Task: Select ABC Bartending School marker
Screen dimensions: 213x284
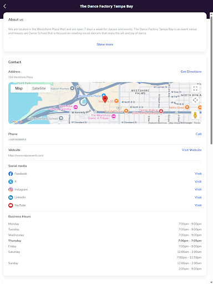Action: (61, 118)
